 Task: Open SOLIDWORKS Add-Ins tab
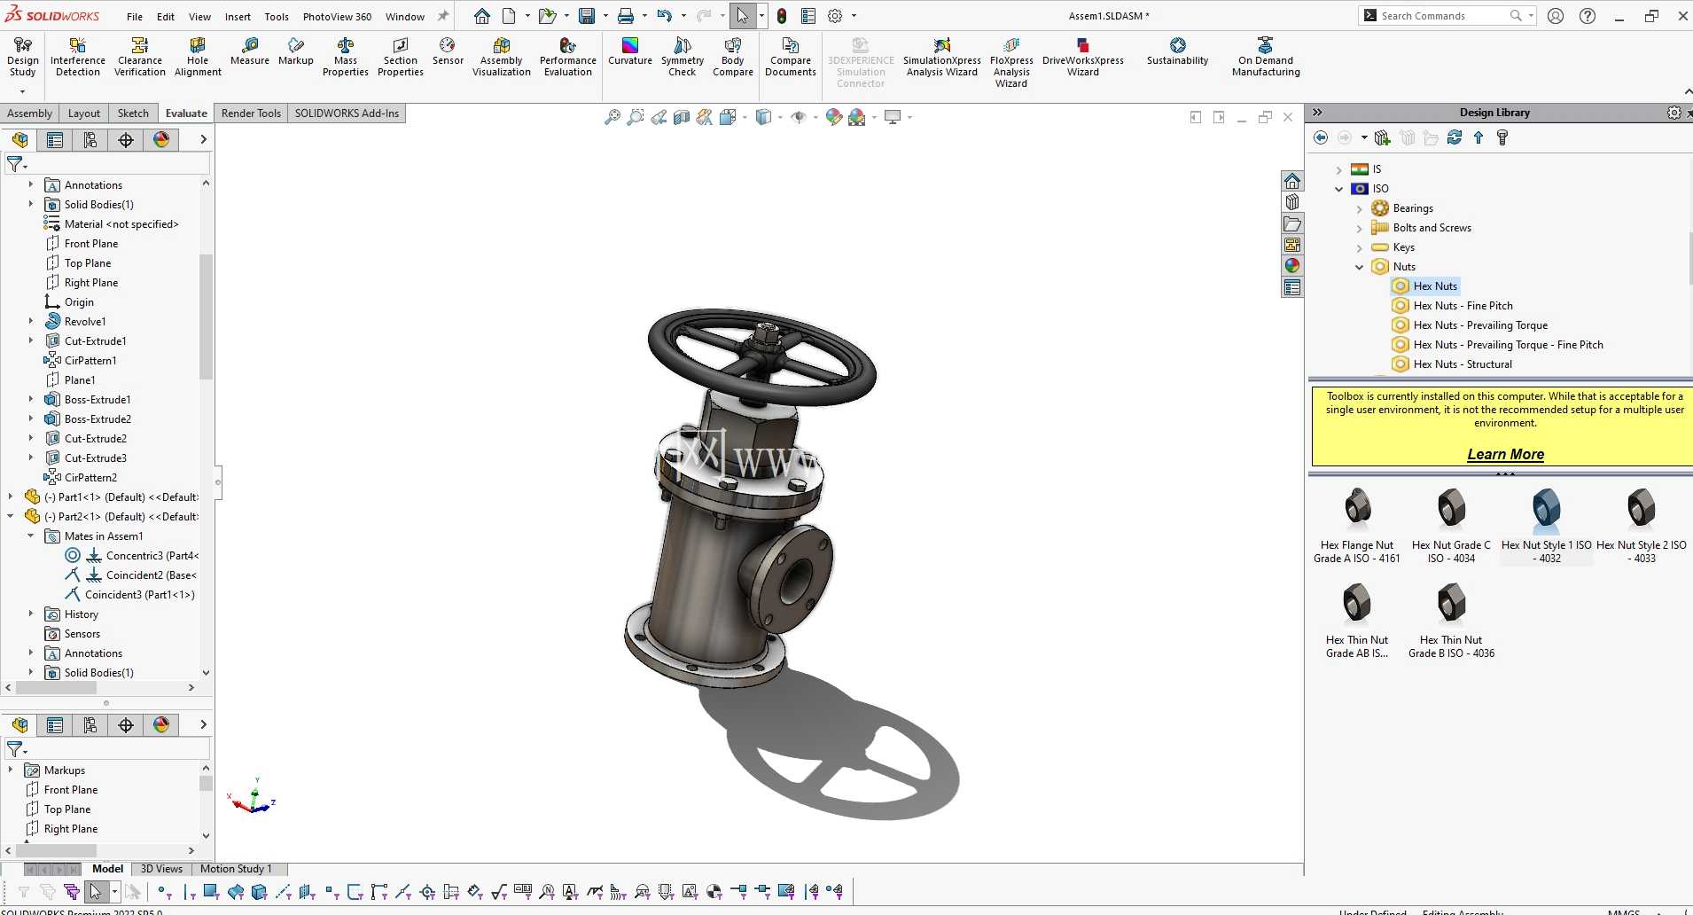[x=347, y=113]
